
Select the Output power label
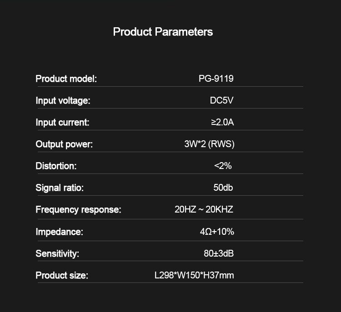click(x=64, y=144)
